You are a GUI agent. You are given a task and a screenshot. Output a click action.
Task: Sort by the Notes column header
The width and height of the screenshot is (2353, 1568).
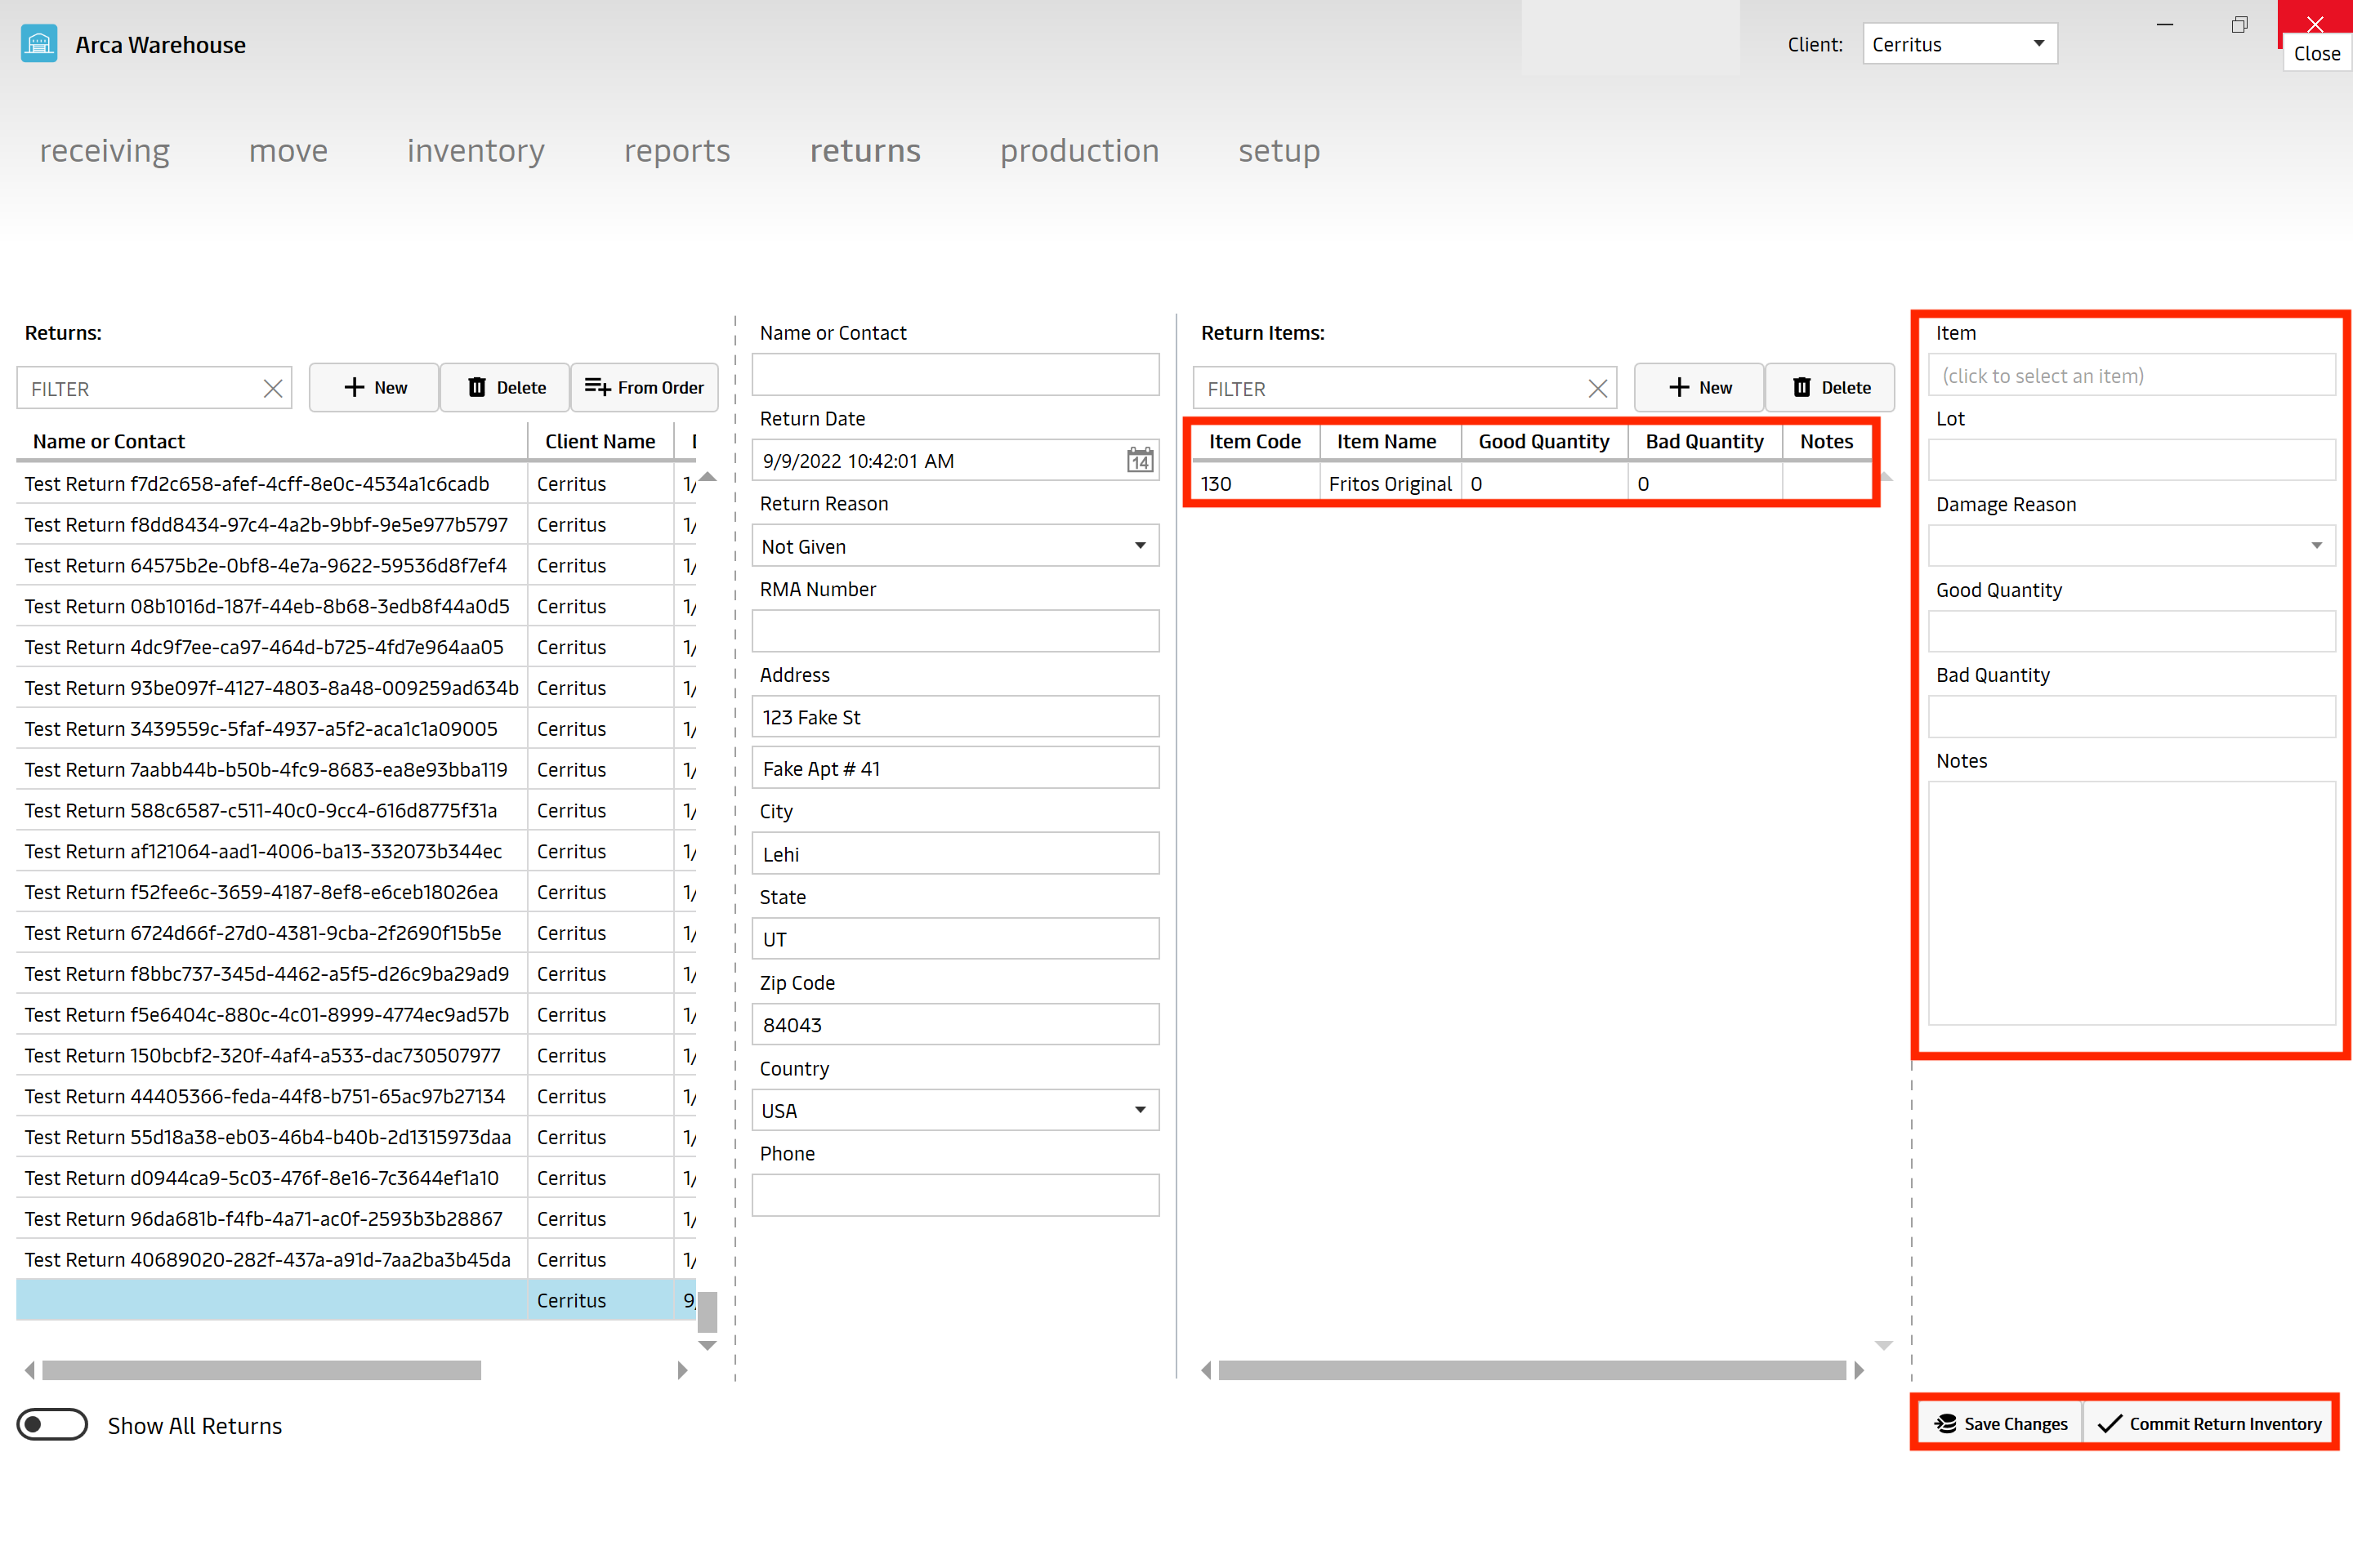pos(1827,441)
